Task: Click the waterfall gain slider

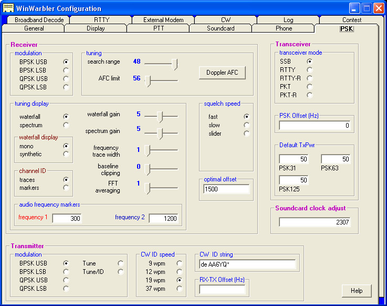Action: click(x=161, y=116)
